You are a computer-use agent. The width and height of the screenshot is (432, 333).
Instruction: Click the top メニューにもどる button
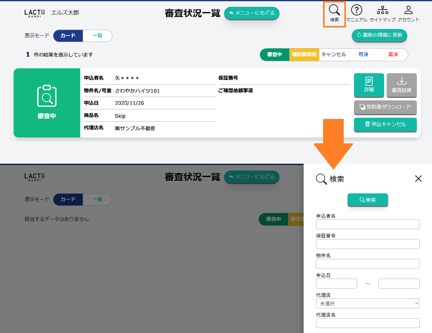click(x=251, y=13)
